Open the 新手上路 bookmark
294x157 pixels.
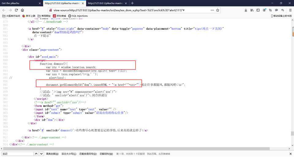click(x=29, y=16)
